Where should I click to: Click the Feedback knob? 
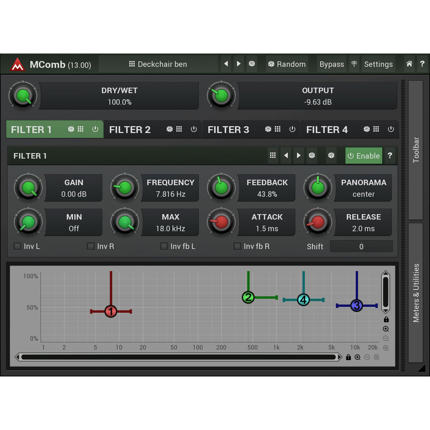pyautogui.click(x=221, y=188)
